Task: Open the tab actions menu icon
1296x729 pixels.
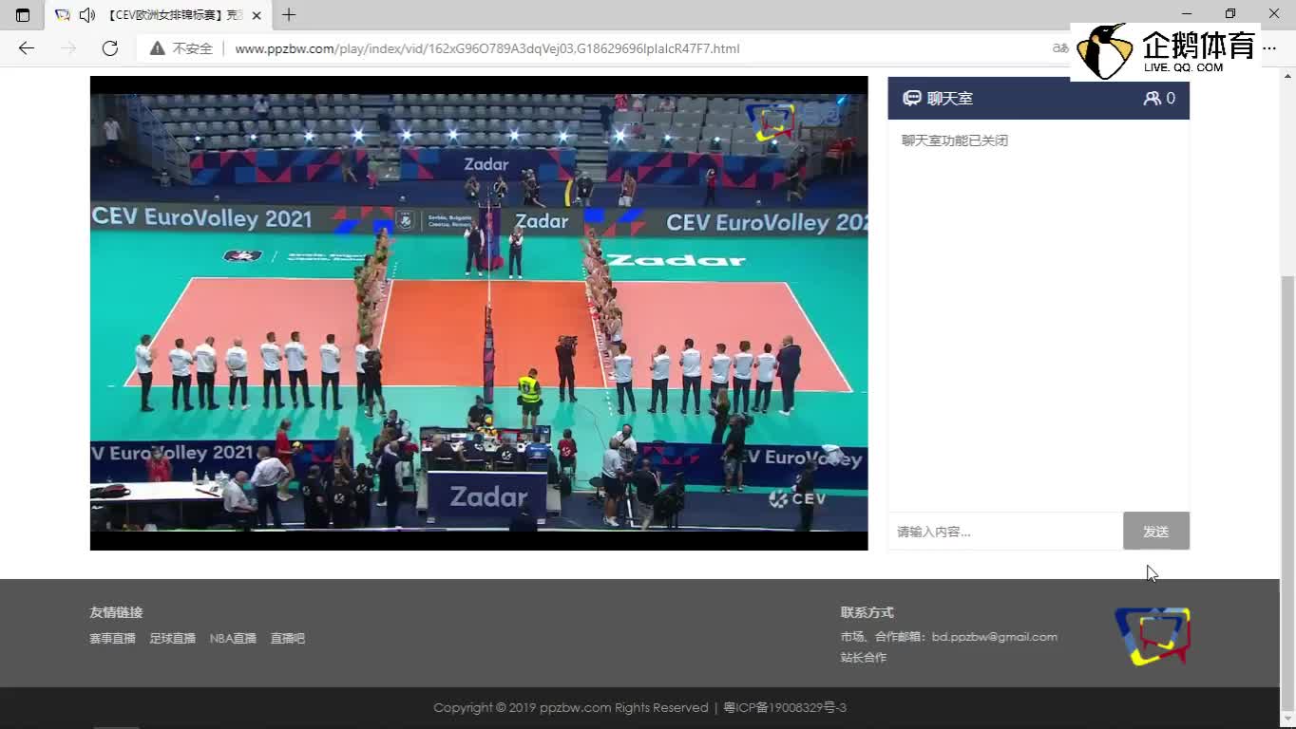Action: coord(23,15)
